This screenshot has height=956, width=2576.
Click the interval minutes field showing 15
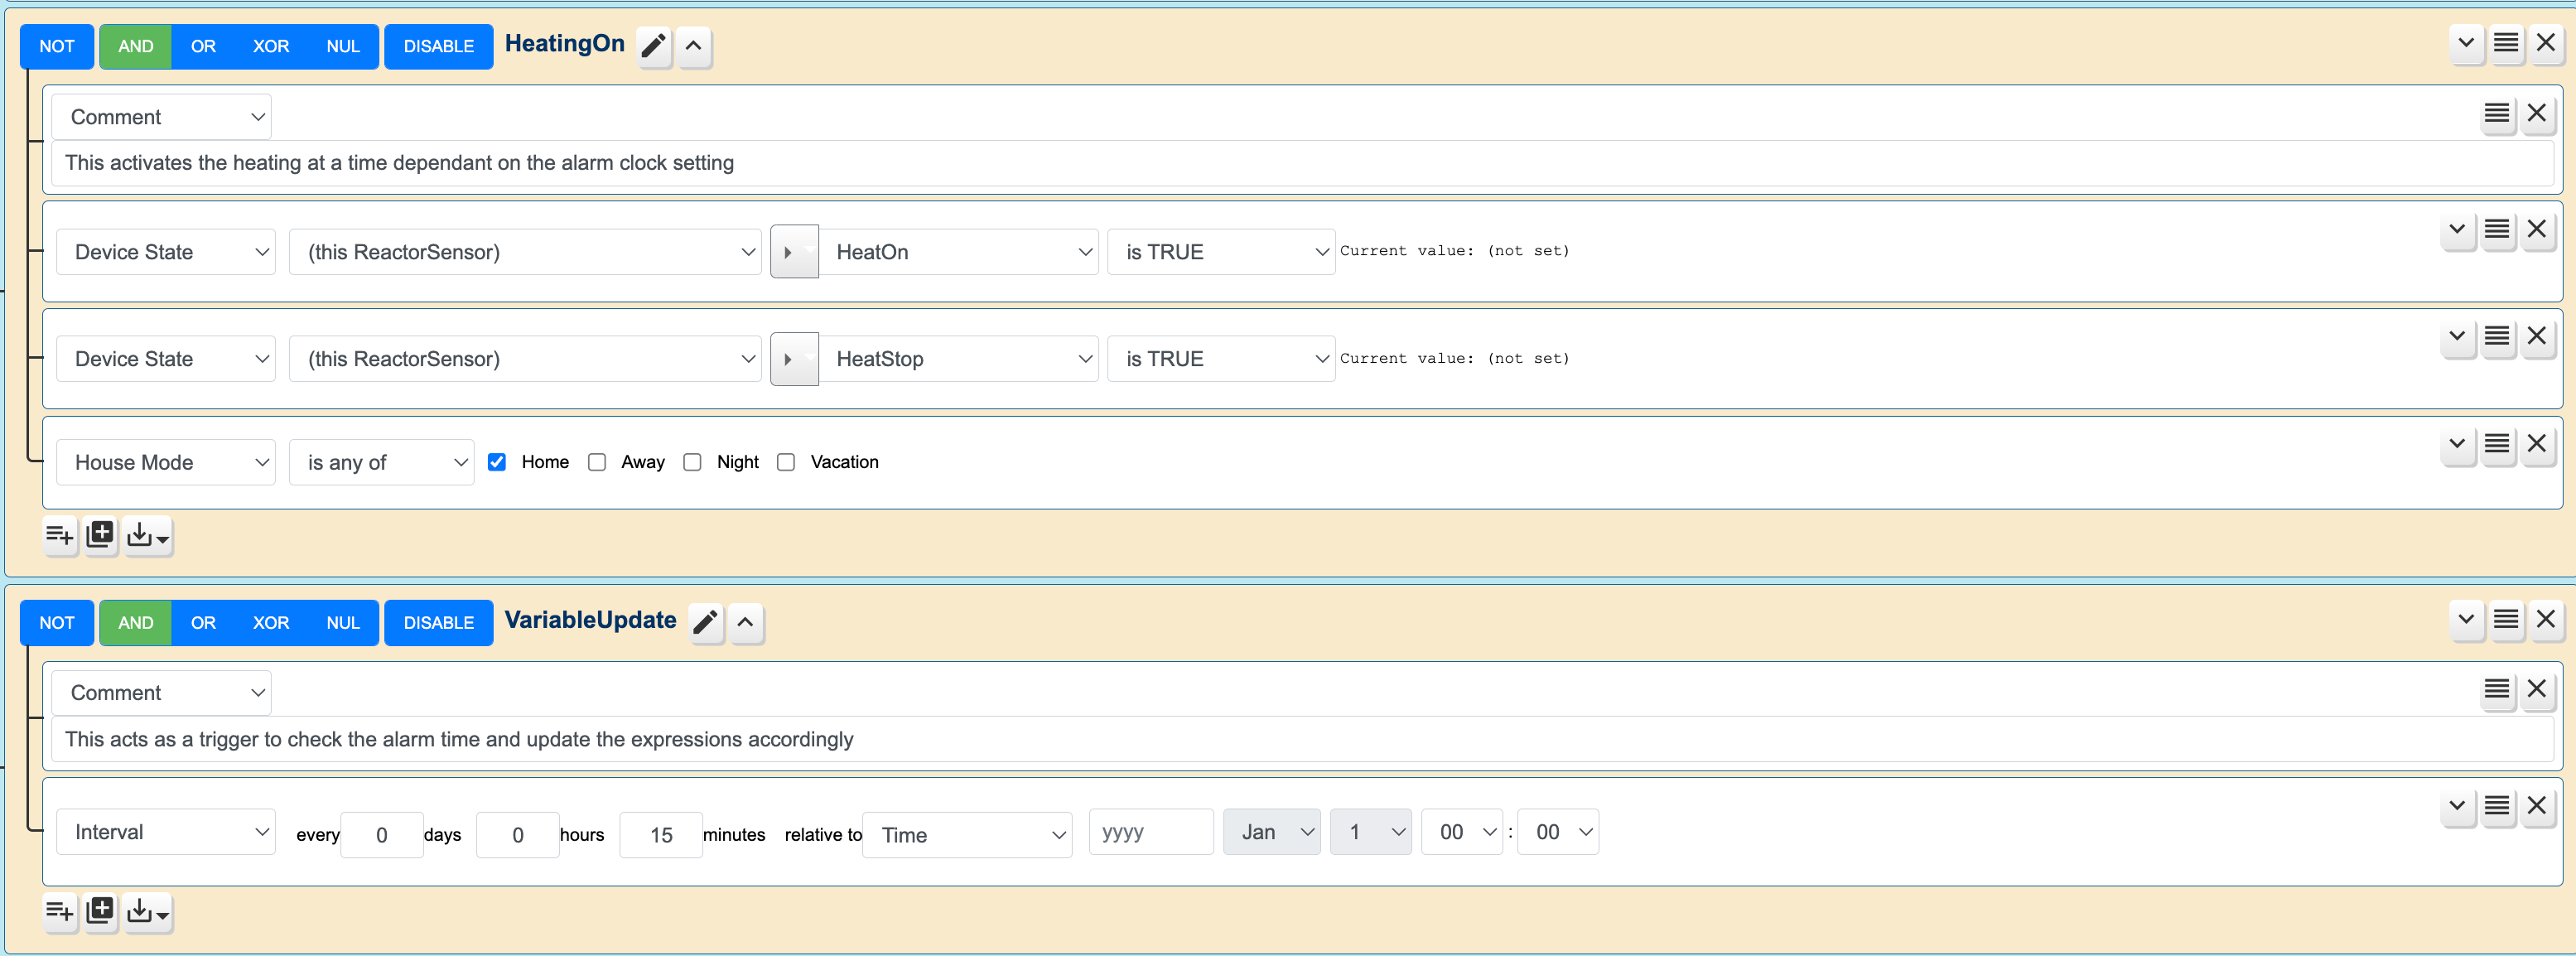pos(661,835)
